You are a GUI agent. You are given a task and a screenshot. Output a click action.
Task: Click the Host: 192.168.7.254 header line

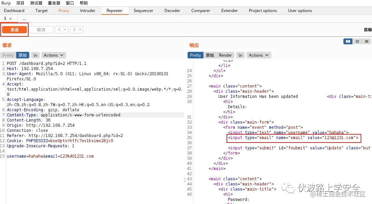point(30,69)
